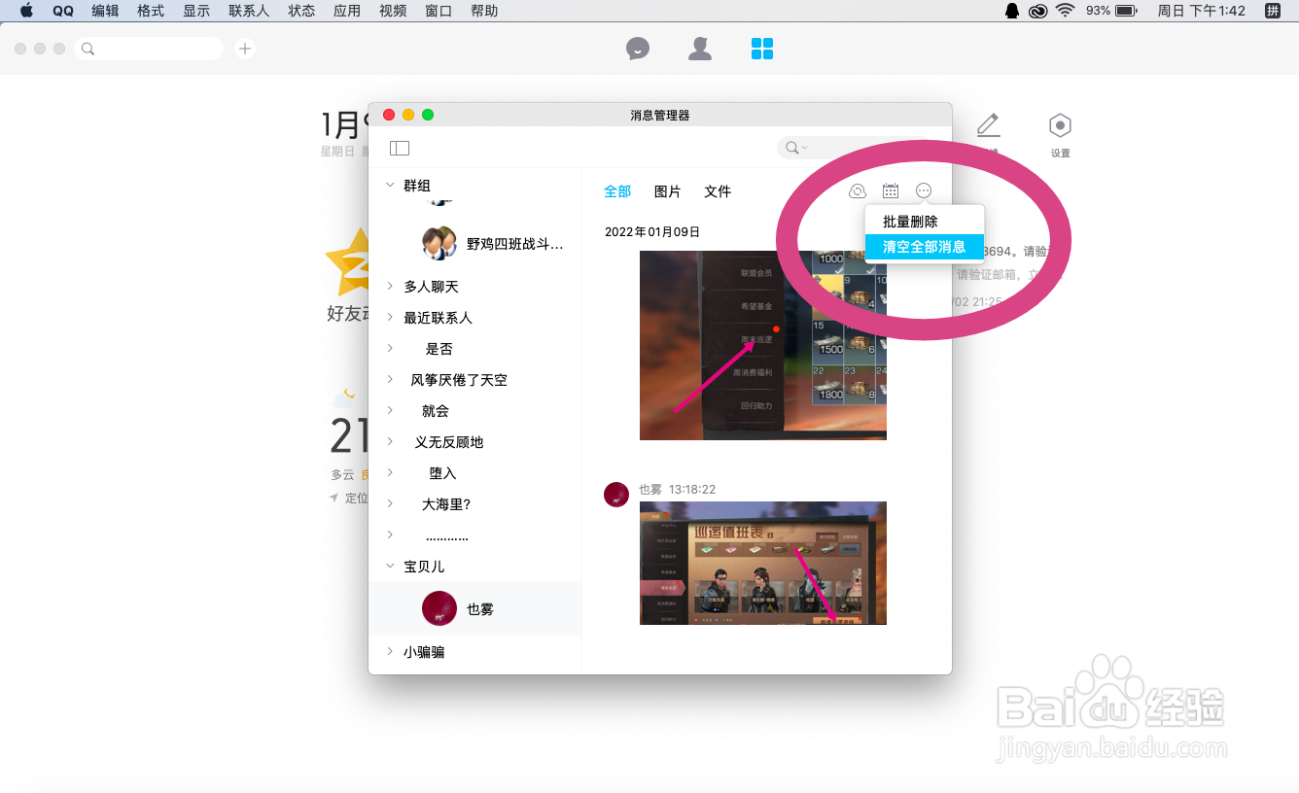The height and width of the screenshot is (793, 1299).
Task: Toggle the sidebar panel icon in message manager
Action: point(400,148)
